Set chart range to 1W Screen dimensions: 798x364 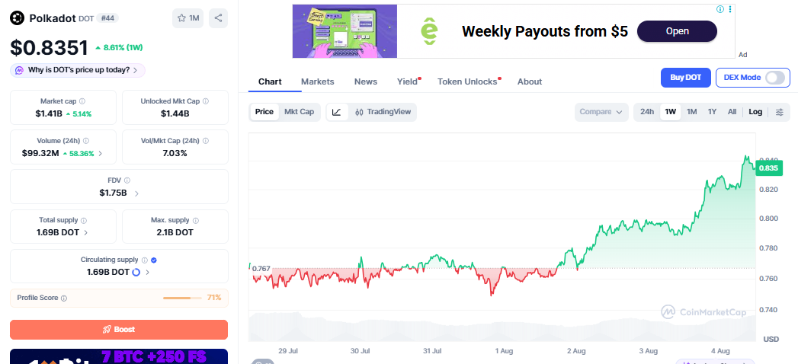(670, 112)
